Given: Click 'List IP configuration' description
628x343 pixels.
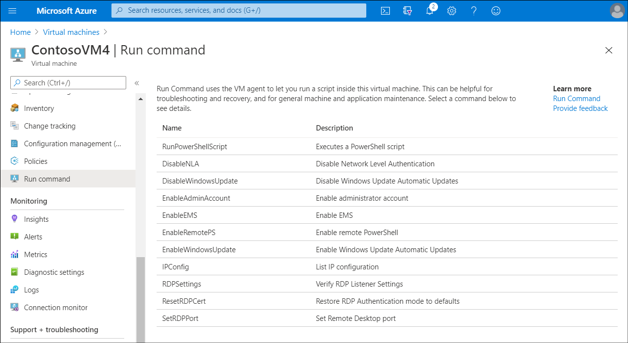Looking at the screenshot, I should click(347, 267).
